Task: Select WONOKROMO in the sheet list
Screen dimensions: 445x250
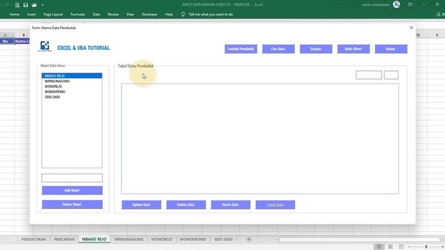Action: coord(72,92)
